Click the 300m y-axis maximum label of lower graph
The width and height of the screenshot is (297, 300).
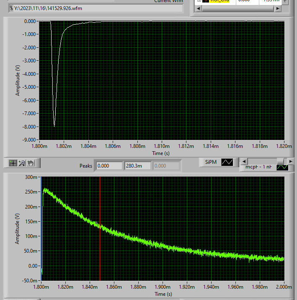pos(31,177)
